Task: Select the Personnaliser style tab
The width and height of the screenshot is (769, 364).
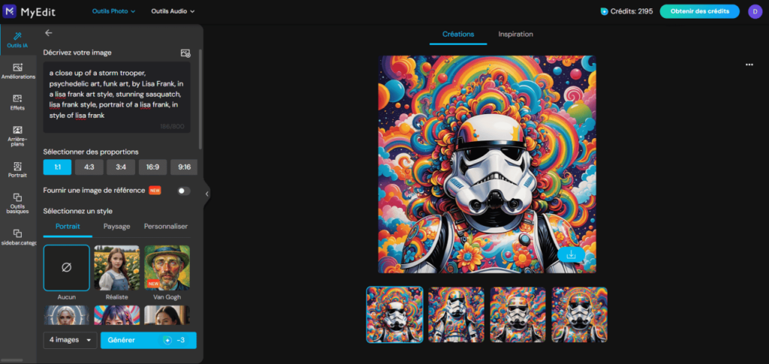Action: [166, 227]
